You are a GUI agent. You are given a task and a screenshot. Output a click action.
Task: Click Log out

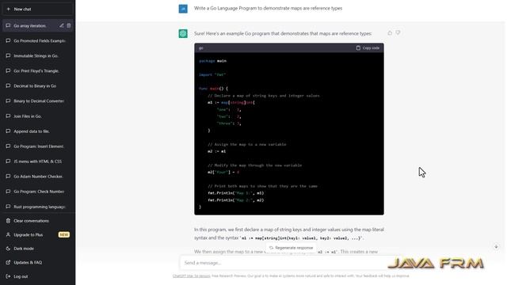point(37,276)
